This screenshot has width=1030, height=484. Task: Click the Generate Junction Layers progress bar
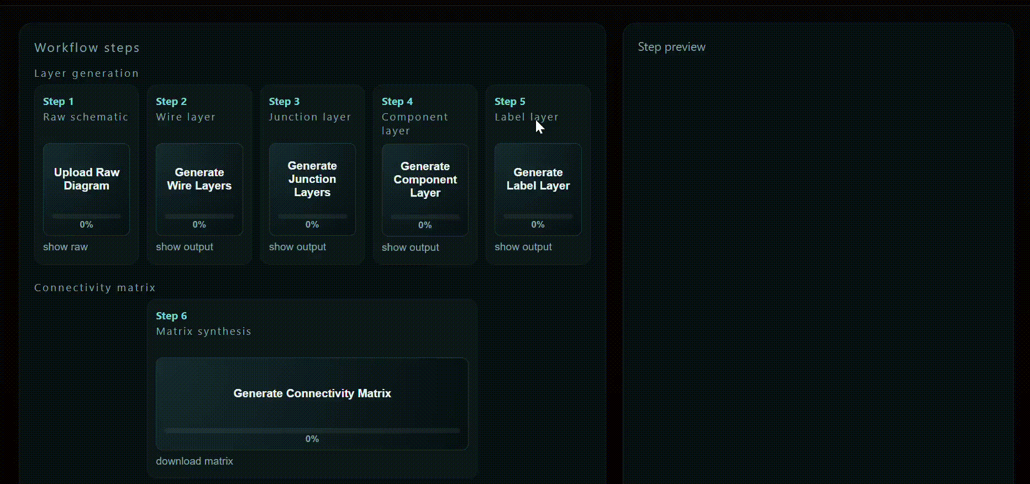(x=312, y=216)
